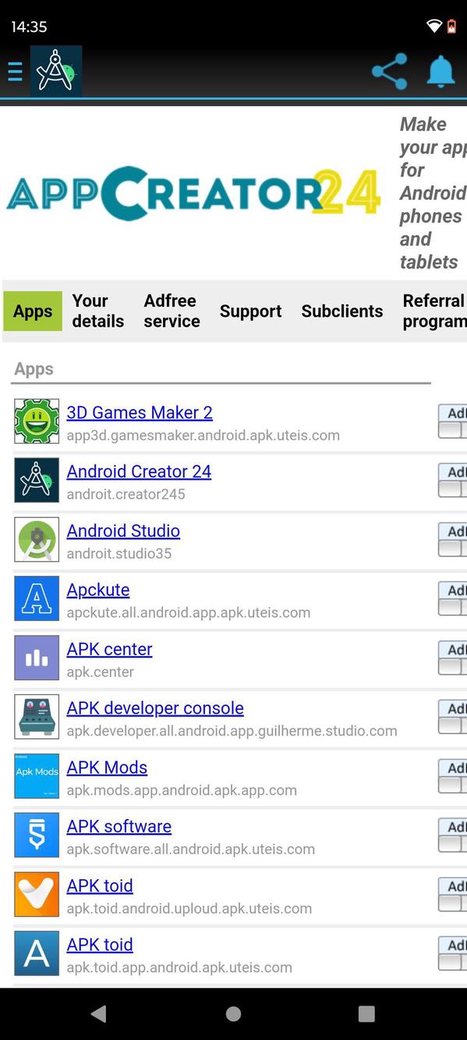Image resolution: width=467 pixels, height=1040 pixels.
Task: Select the Android Studio app icon
Action: click(37, 539)
